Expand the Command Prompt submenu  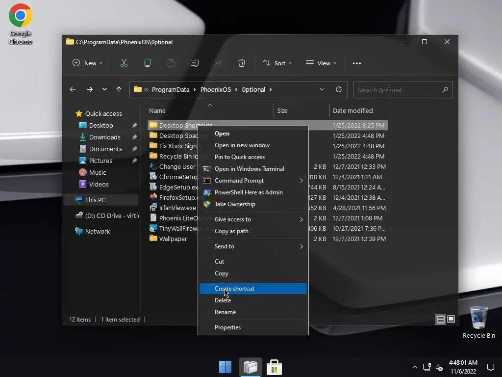point(253,181)
